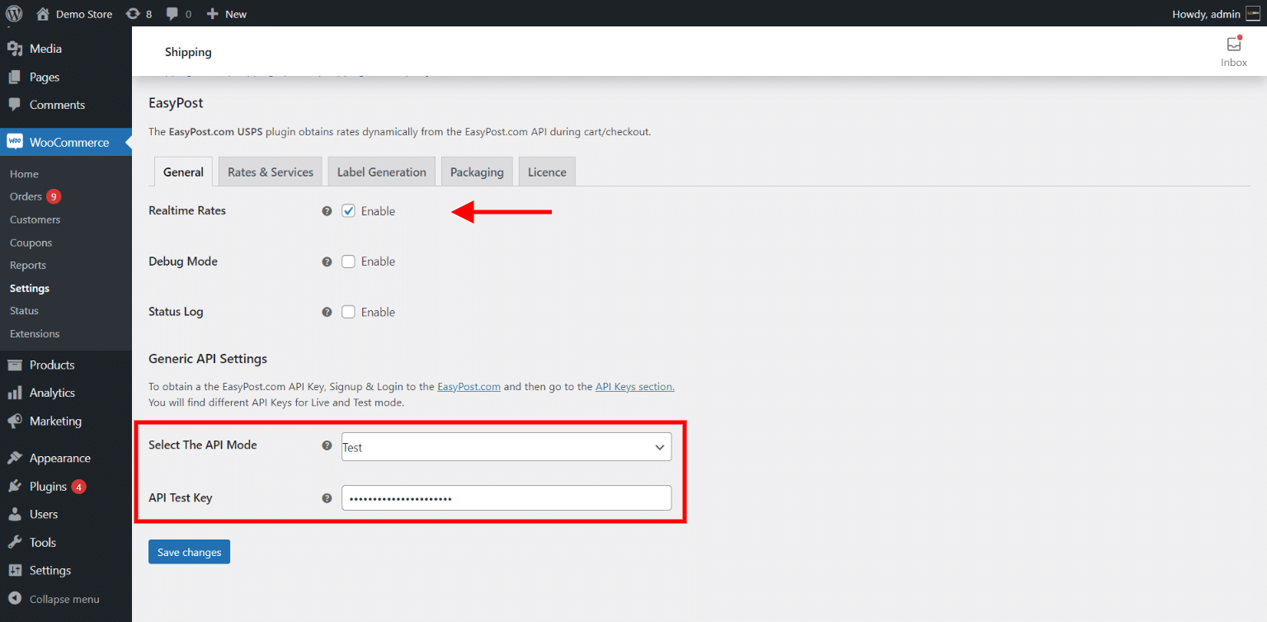Click the Pages sidebar icon
The width and height of the screenshot is (1267, 622).
[x=15, y=77]
